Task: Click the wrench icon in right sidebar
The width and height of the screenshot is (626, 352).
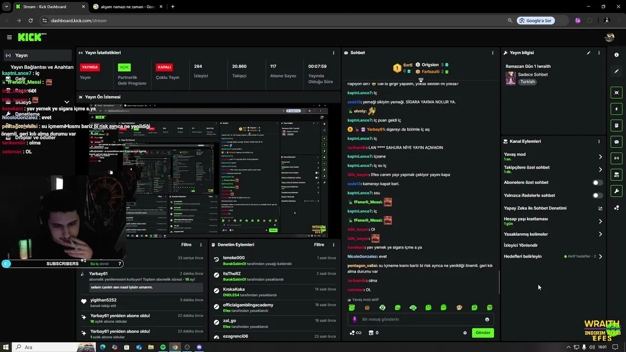Action: (x=616, y=191)
